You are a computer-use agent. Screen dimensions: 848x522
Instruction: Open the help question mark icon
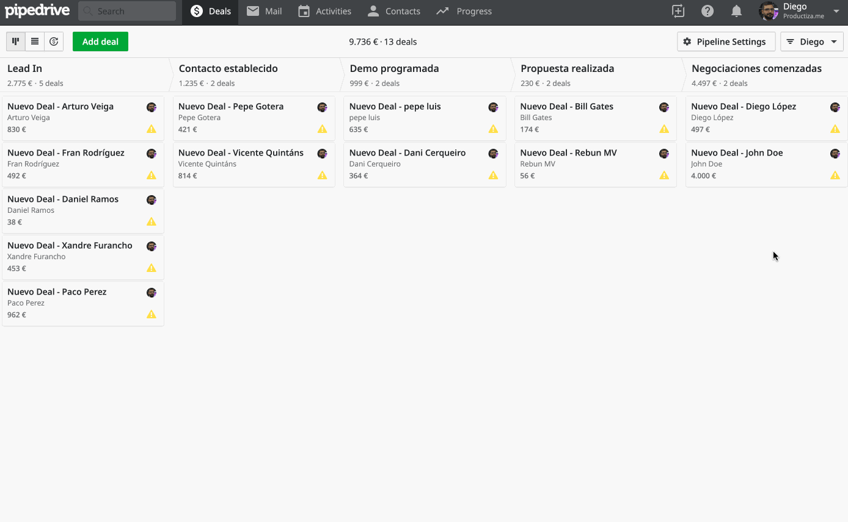(x=707, y=11)
